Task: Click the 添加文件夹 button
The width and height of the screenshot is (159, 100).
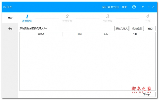Action: pyautogui.click(x=121, y=28)
